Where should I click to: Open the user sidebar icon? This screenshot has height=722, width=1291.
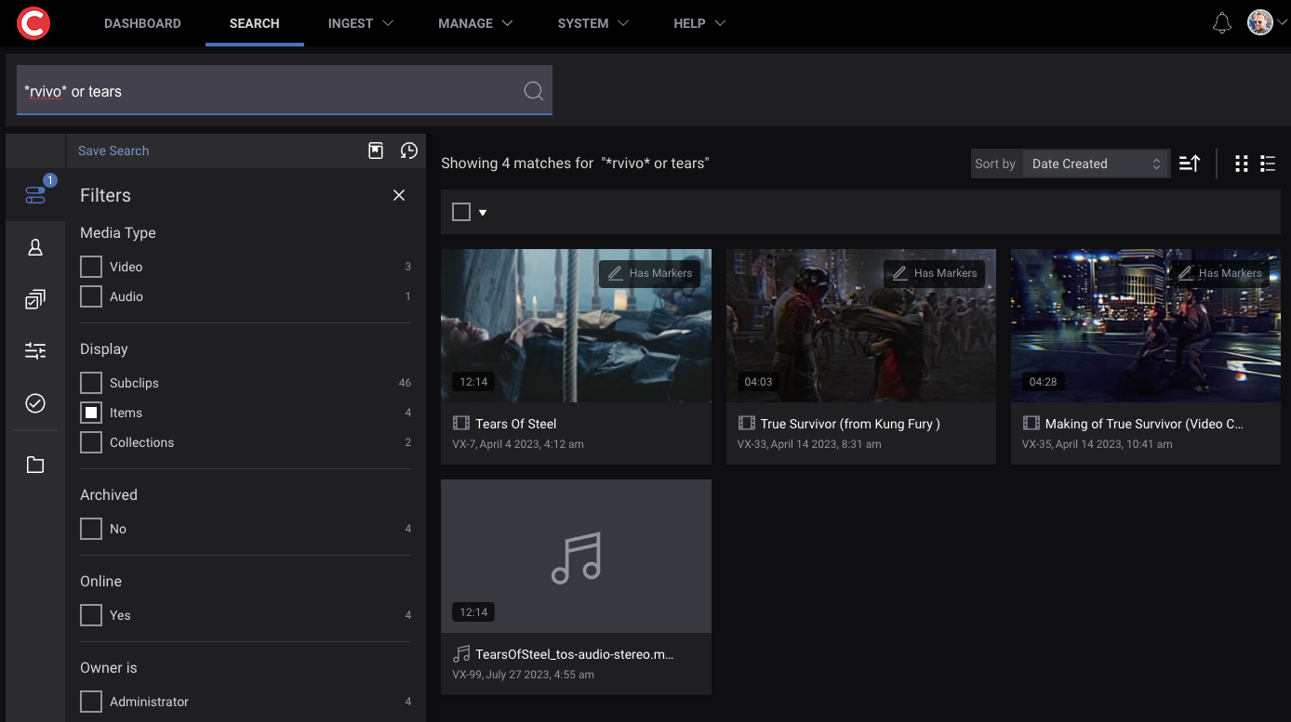point(35,247)
